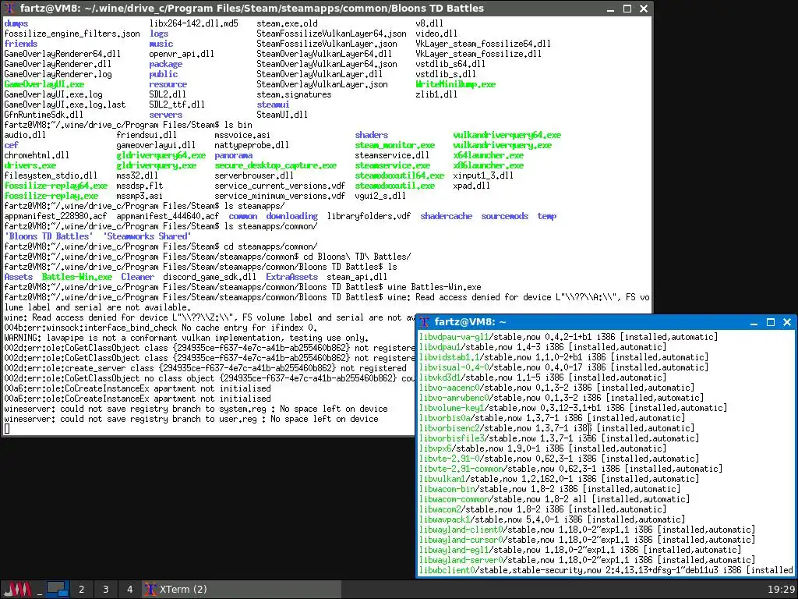Click the blue resource directory

pyautogui.click(x=168, y=84)
